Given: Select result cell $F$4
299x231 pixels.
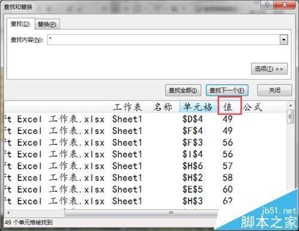Looking at the screenshot, I should [x=193, y=131].
